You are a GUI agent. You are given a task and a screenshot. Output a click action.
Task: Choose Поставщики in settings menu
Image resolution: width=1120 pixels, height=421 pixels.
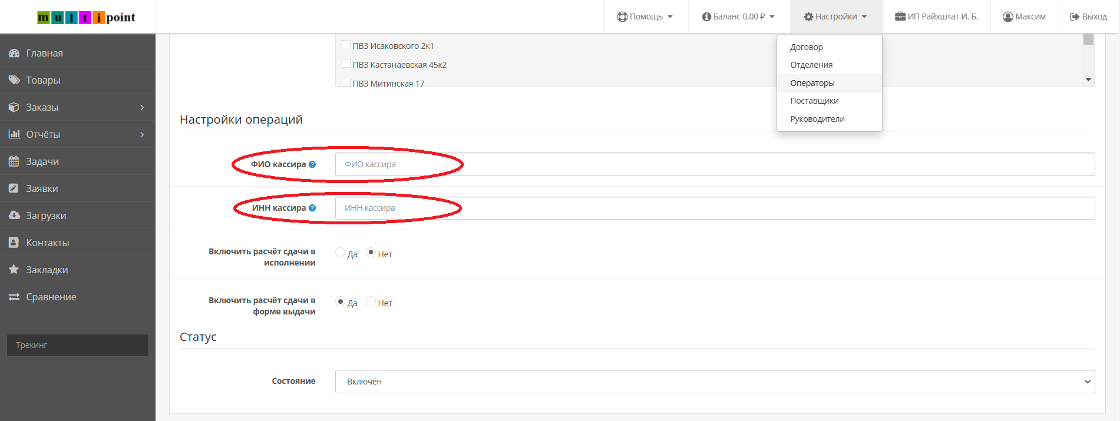(x=830, y=101)
